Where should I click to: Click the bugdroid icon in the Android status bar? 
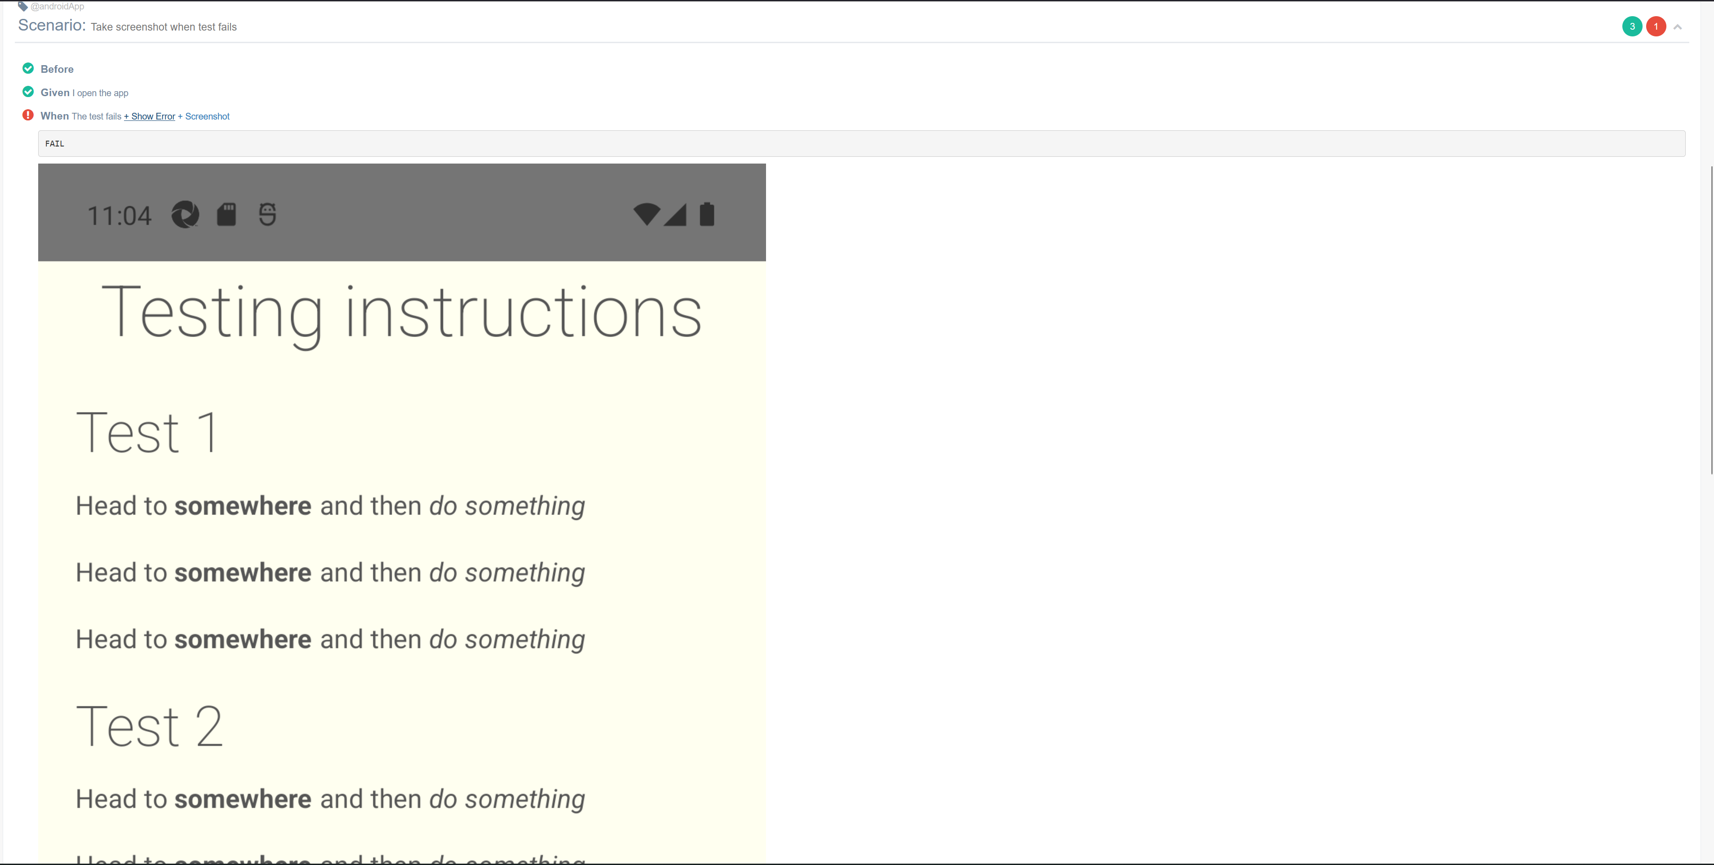(x=267, y=213)
